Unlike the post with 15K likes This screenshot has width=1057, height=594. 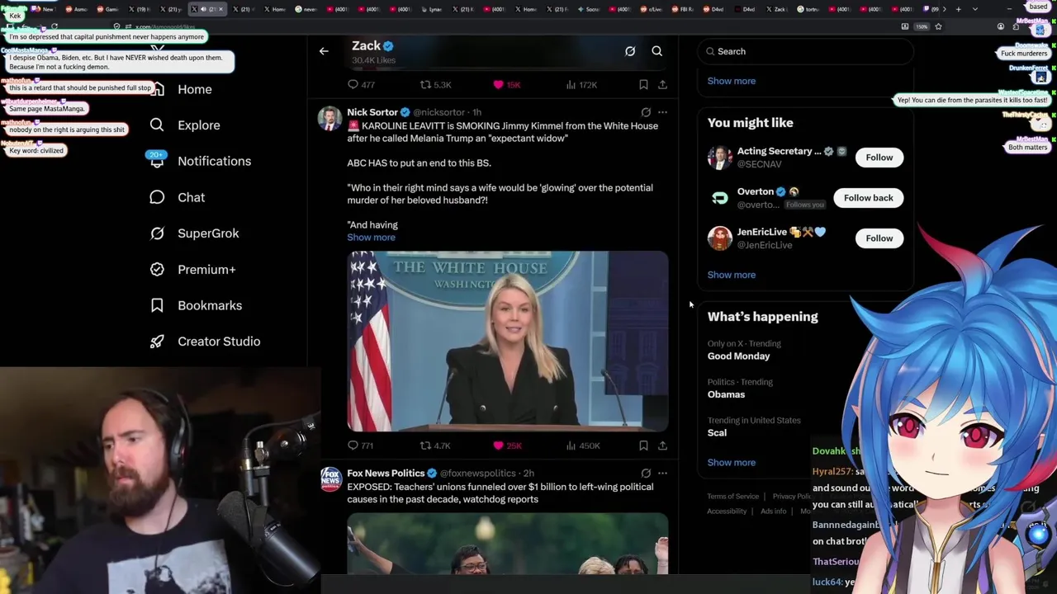506,84
